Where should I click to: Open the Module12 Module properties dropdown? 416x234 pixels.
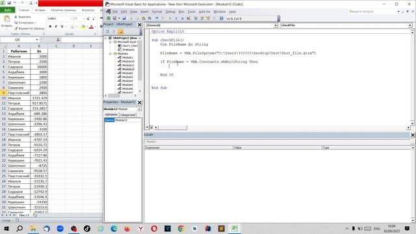[139, 109]
